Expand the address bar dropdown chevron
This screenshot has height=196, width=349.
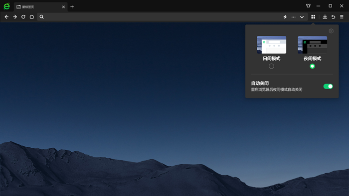click(302, 17)
